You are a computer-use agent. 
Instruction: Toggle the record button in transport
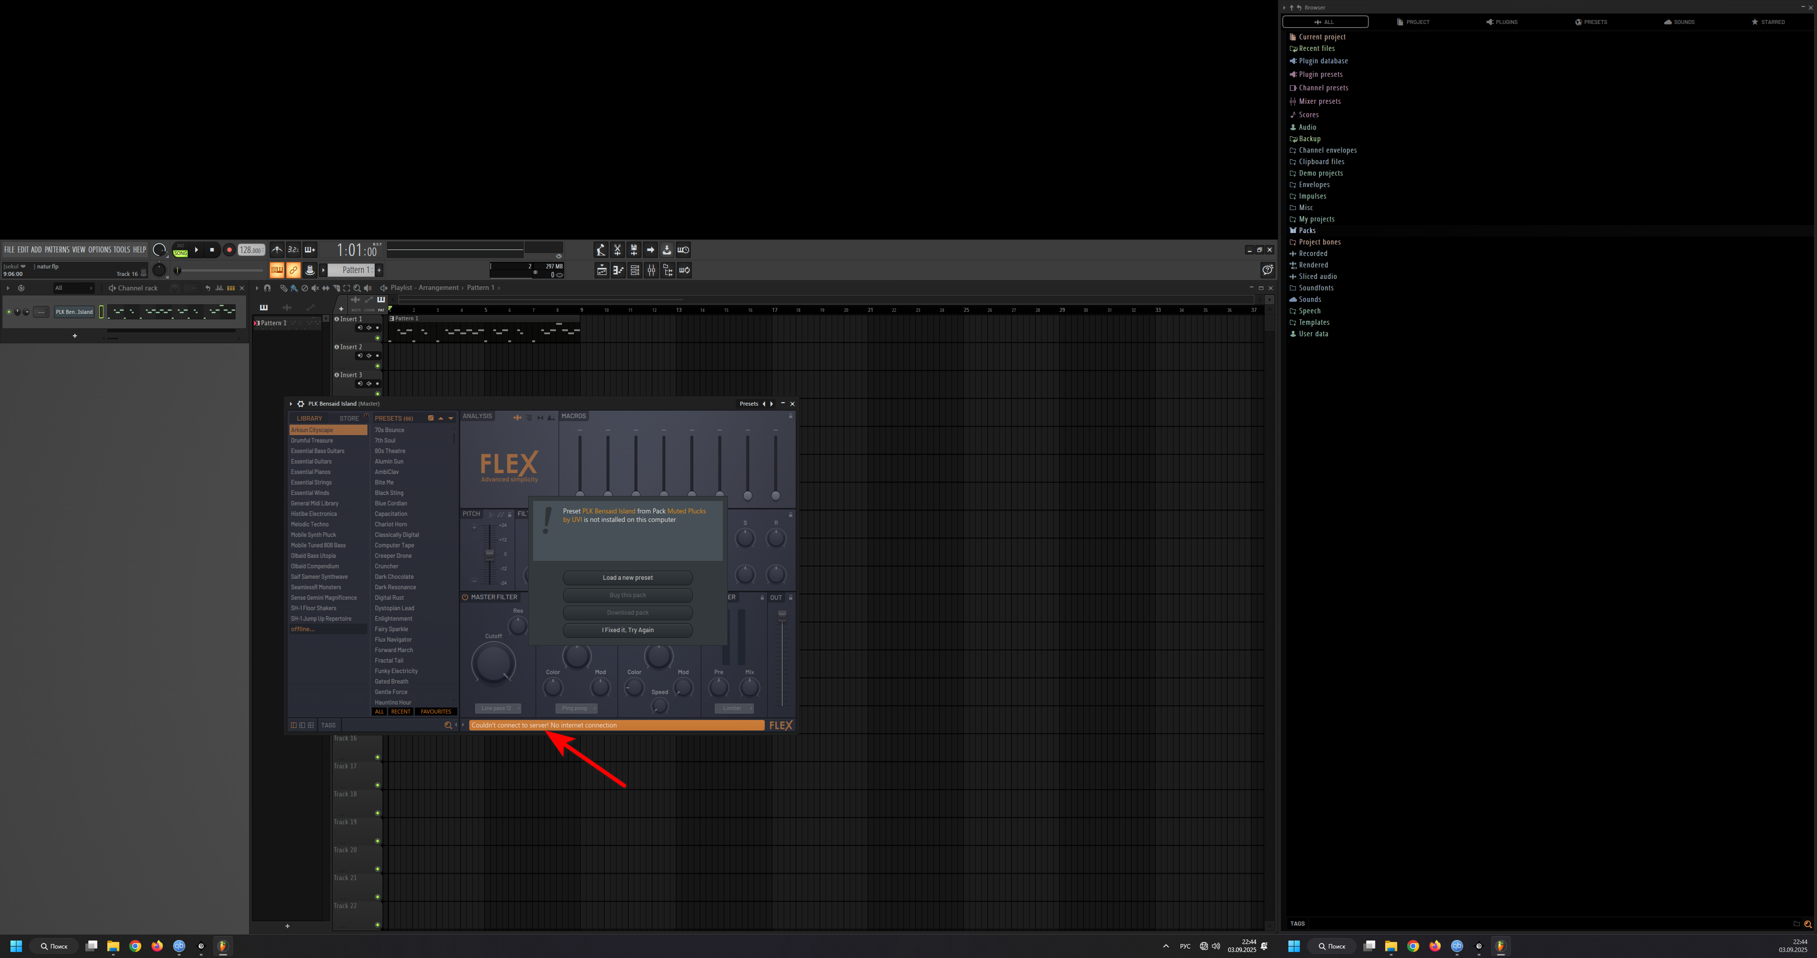coord(229,249)
